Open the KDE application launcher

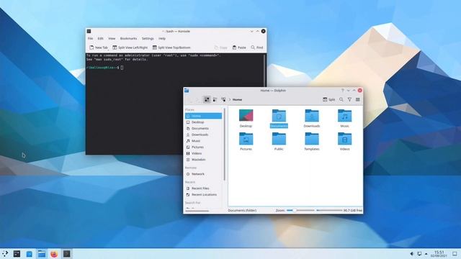(x=5, y=254)
